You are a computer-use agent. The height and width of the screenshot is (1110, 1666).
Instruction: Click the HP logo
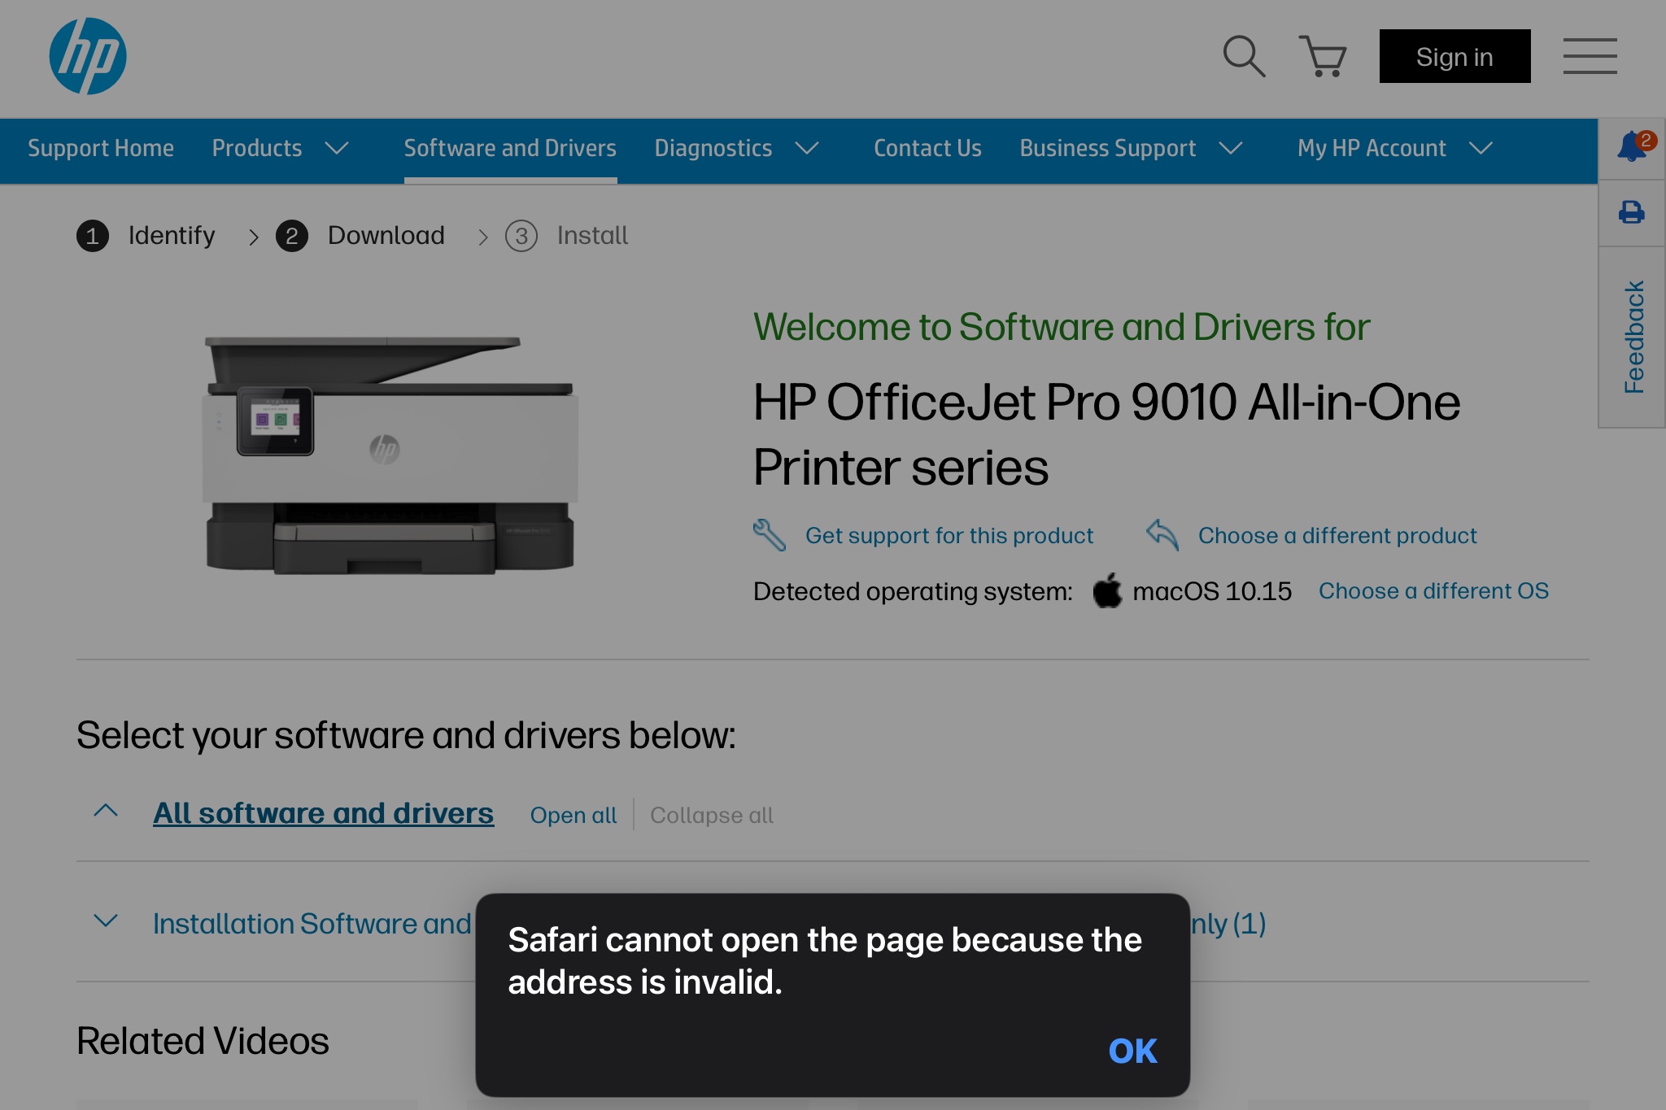[x=88, y=56]
